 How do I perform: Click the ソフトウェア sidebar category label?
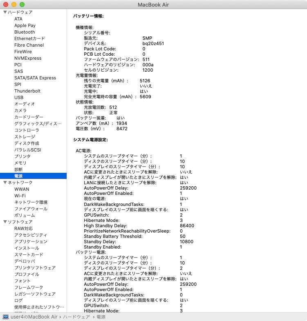[20, 222]
